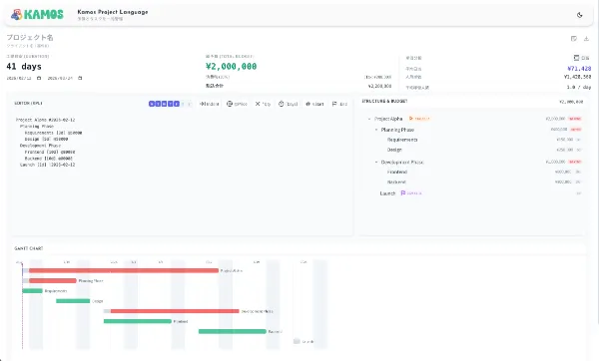
Task: Insert price token with yen-circle icon
Action: click(x=237, y=104)
